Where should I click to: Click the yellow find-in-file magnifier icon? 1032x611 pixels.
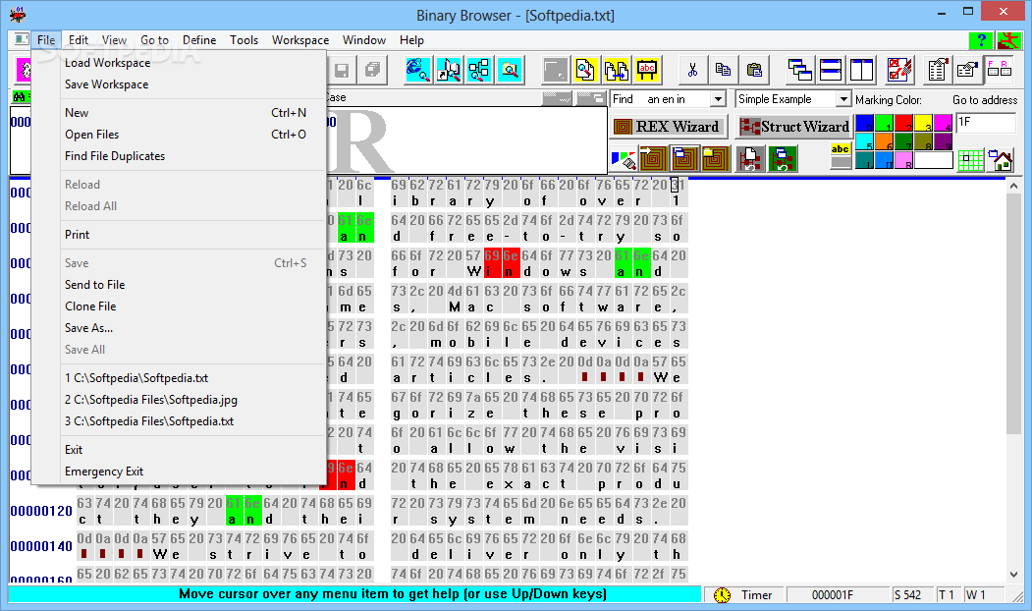pos(586,70)
